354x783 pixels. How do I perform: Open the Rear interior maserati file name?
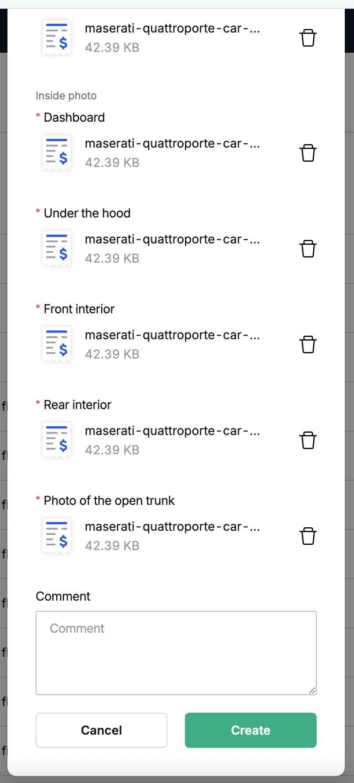[172, 431]
